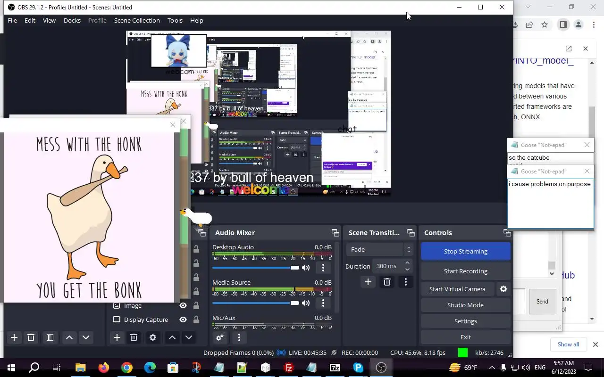Hide the Display Capture source eye icon
Screen dimensions: 604x377
[x=183, y=320]
